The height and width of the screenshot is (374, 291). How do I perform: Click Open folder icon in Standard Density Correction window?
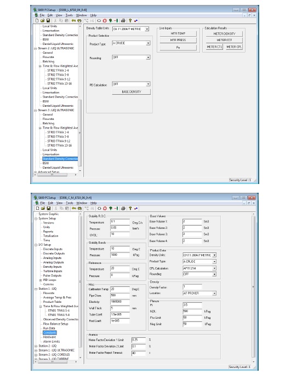click(43, 21)
